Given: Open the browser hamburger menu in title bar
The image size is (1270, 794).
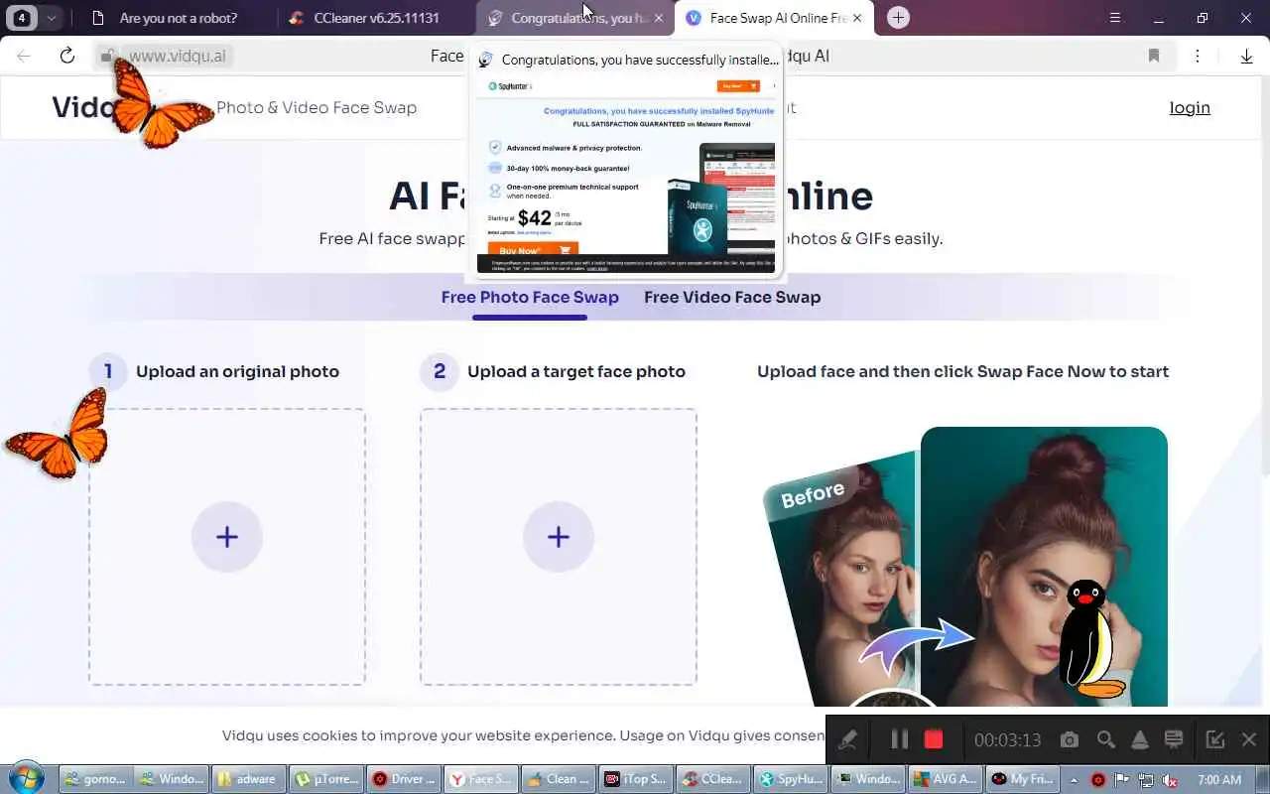Looking at the screenshot, I should tap(1115, 18).
